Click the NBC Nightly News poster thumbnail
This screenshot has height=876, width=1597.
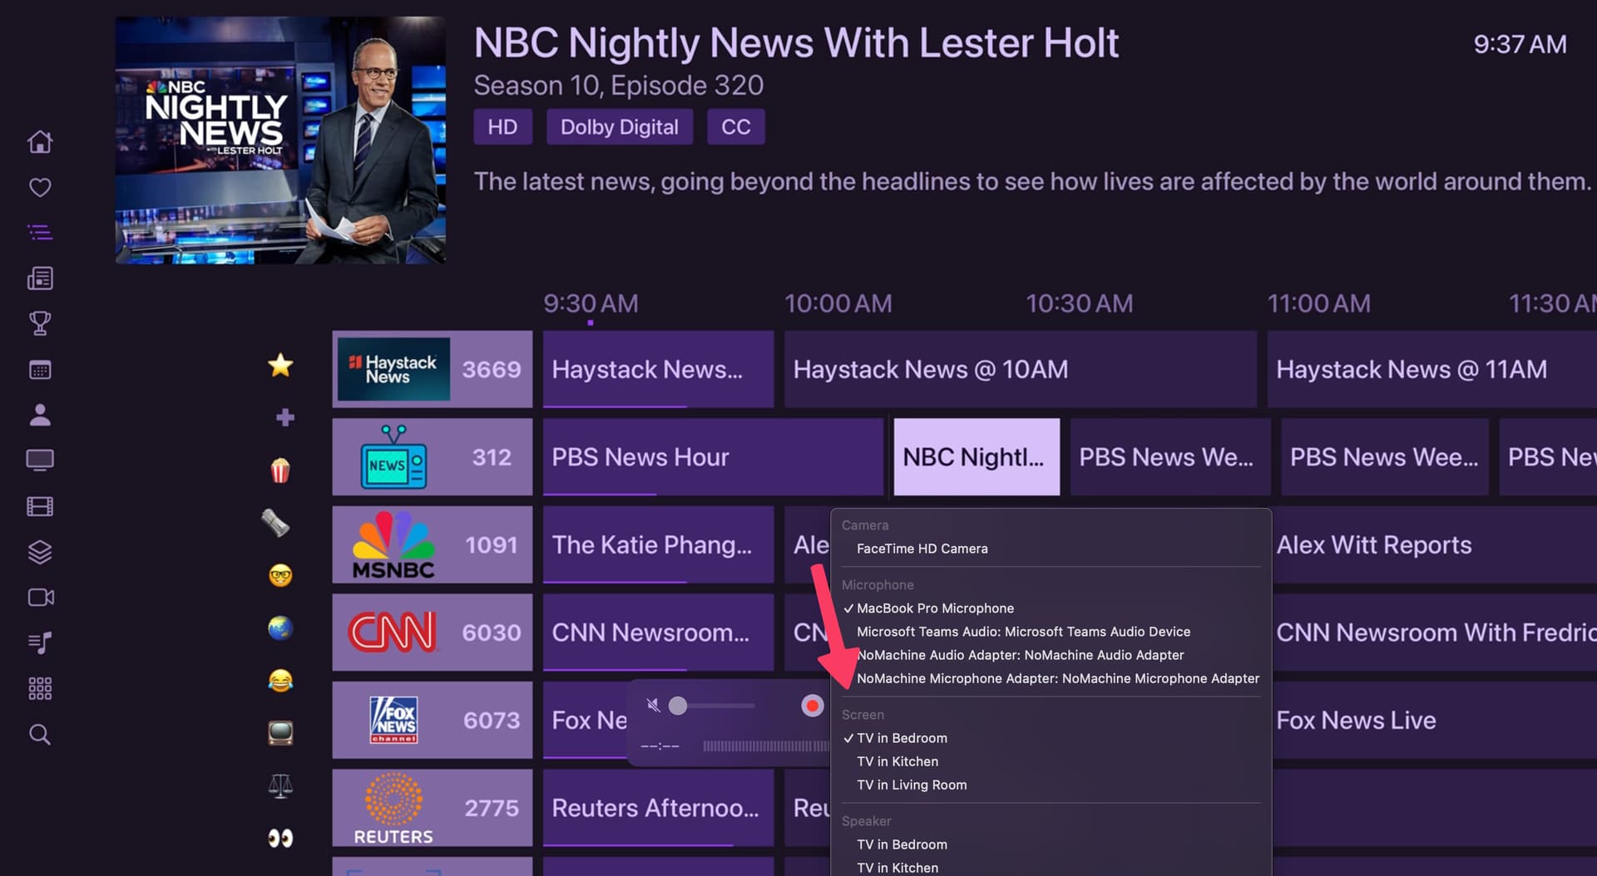pos(280,140)
